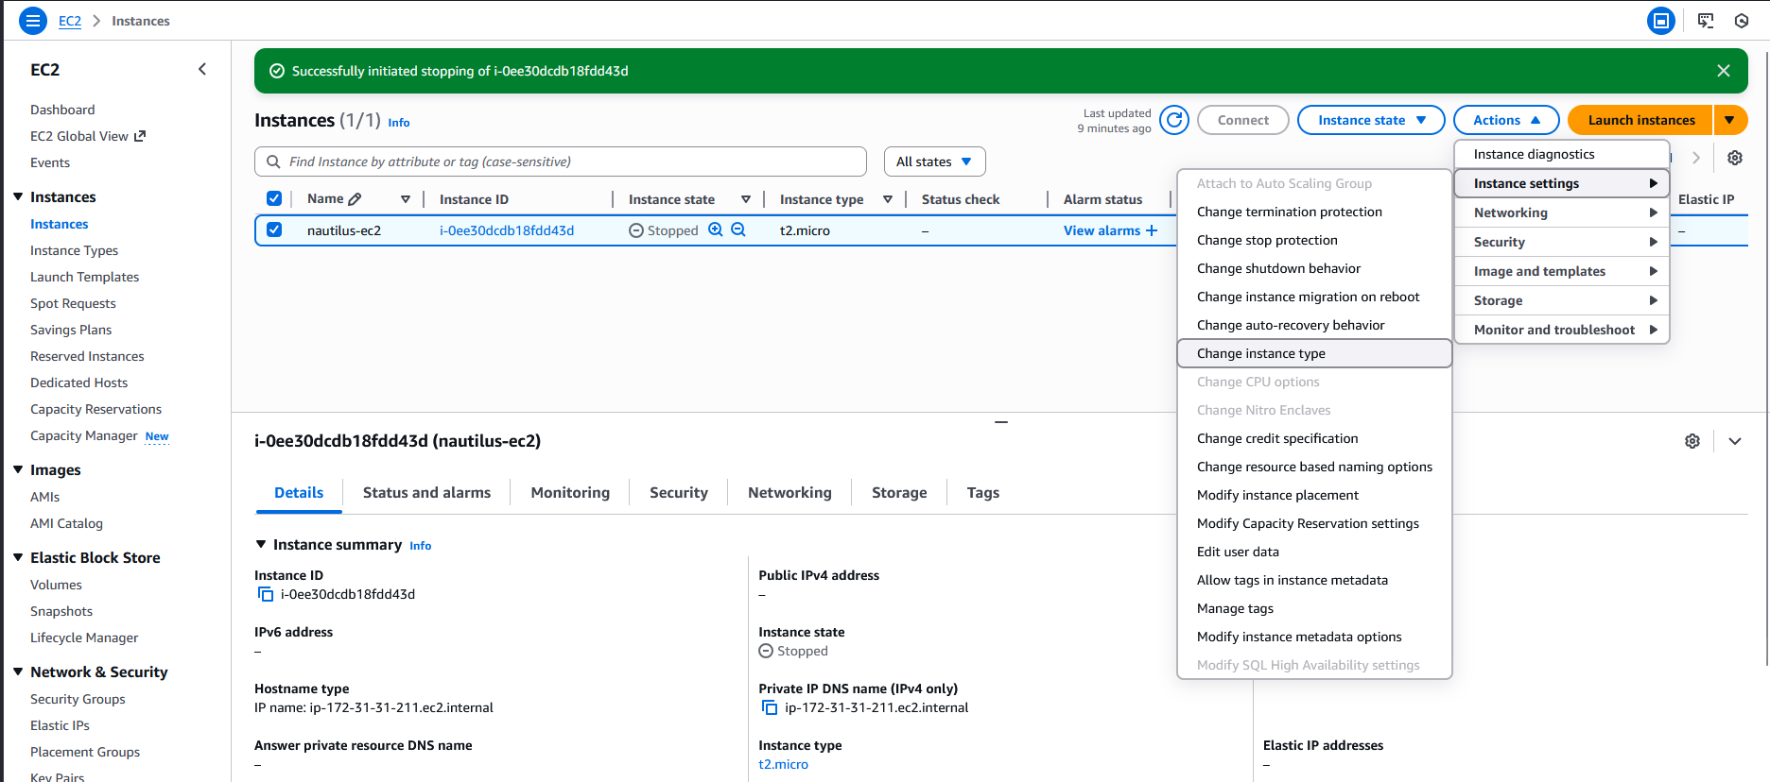Open the Instance state dropdown button
The height and width of the screenshot is (782, 1770).
tap(1371, 120)
